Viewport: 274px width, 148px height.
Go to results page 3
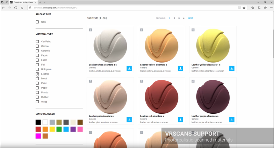coord(179,18)
